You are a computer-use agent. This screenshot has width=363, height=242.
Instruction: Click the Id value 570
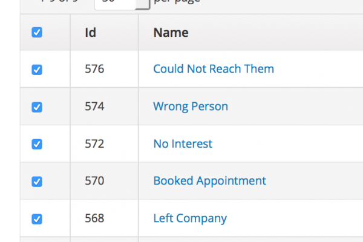click(94, 181)
